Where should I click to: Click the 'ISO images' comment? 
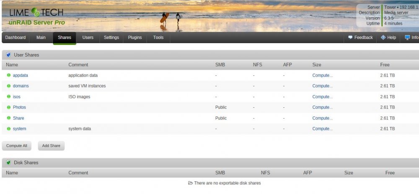(x=79, y=97)
